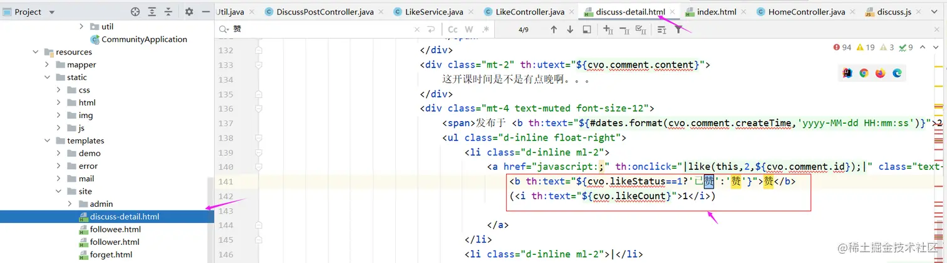Open the search filter options
This screenshot has height=263, width=947.
pyautogui.click(x=678, y=29)
